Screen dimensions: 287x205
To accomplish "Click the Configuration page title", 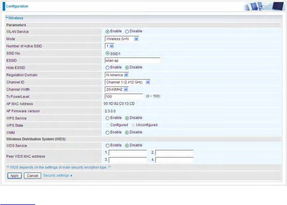I will point(17,6).
